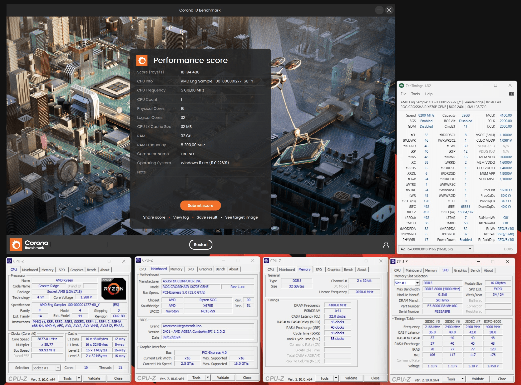Click the Part Number field F5-8000J3848H16G

click(x=442, y=306)
